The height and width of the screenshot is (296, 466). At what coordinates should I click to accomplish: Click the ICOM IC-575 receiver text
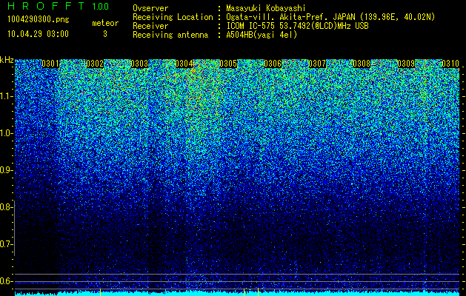coord(297,26)
